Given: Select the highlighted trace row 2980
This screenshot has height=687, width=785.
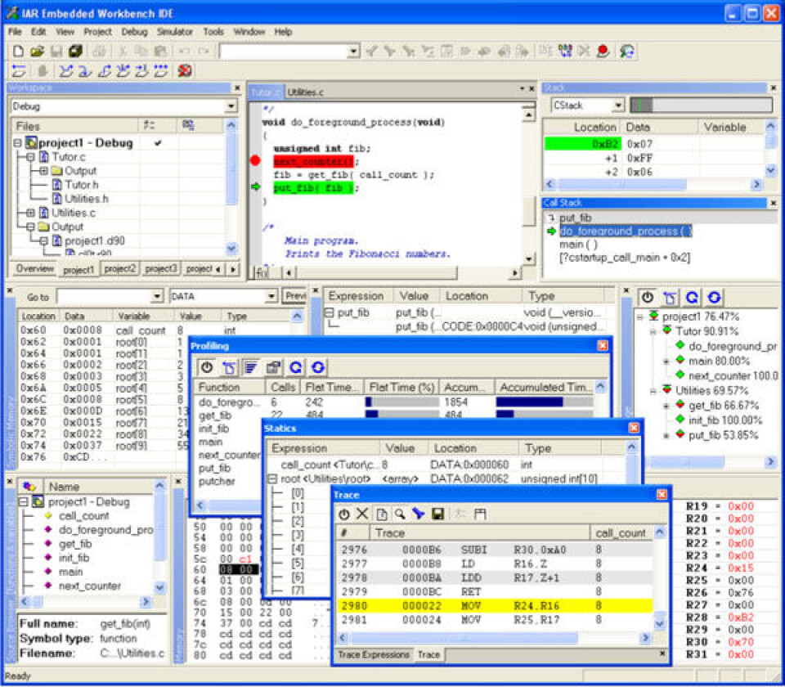Looking at the screenshot, I should pyautogui.click(x=494, y=606).
